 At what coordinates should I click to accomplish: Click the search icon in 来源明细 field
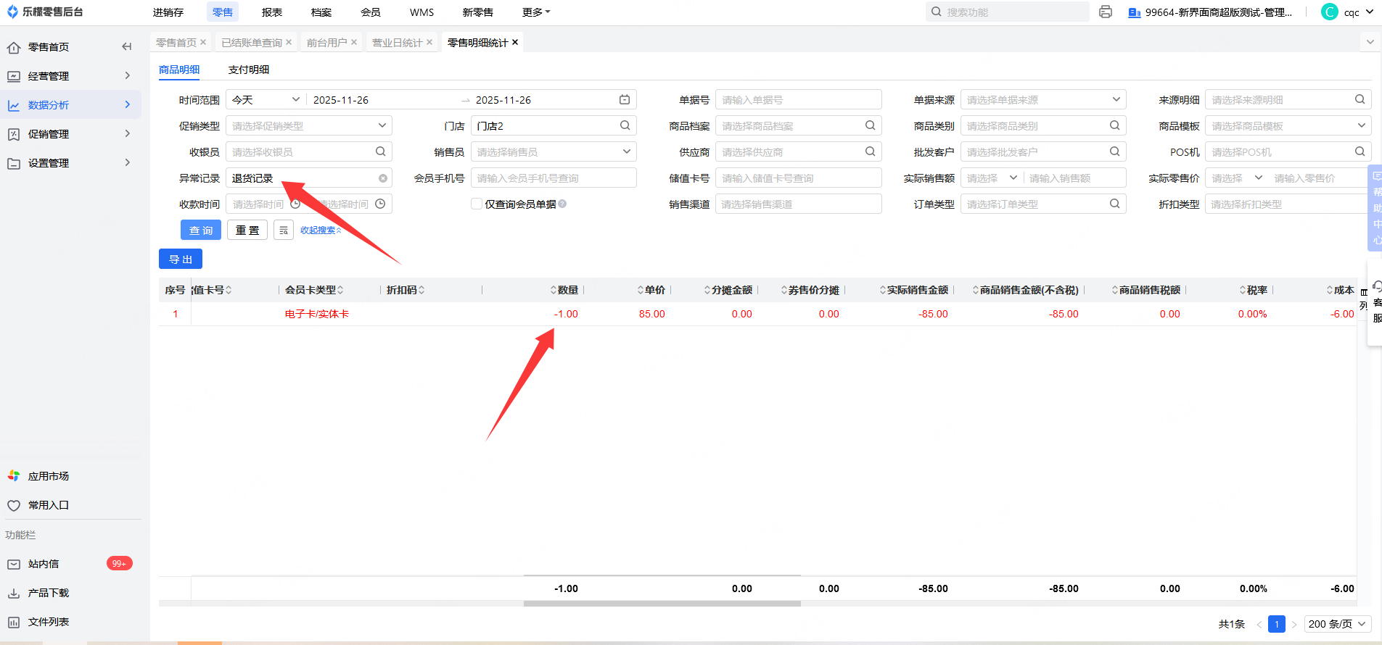(x=1360, y=99)
